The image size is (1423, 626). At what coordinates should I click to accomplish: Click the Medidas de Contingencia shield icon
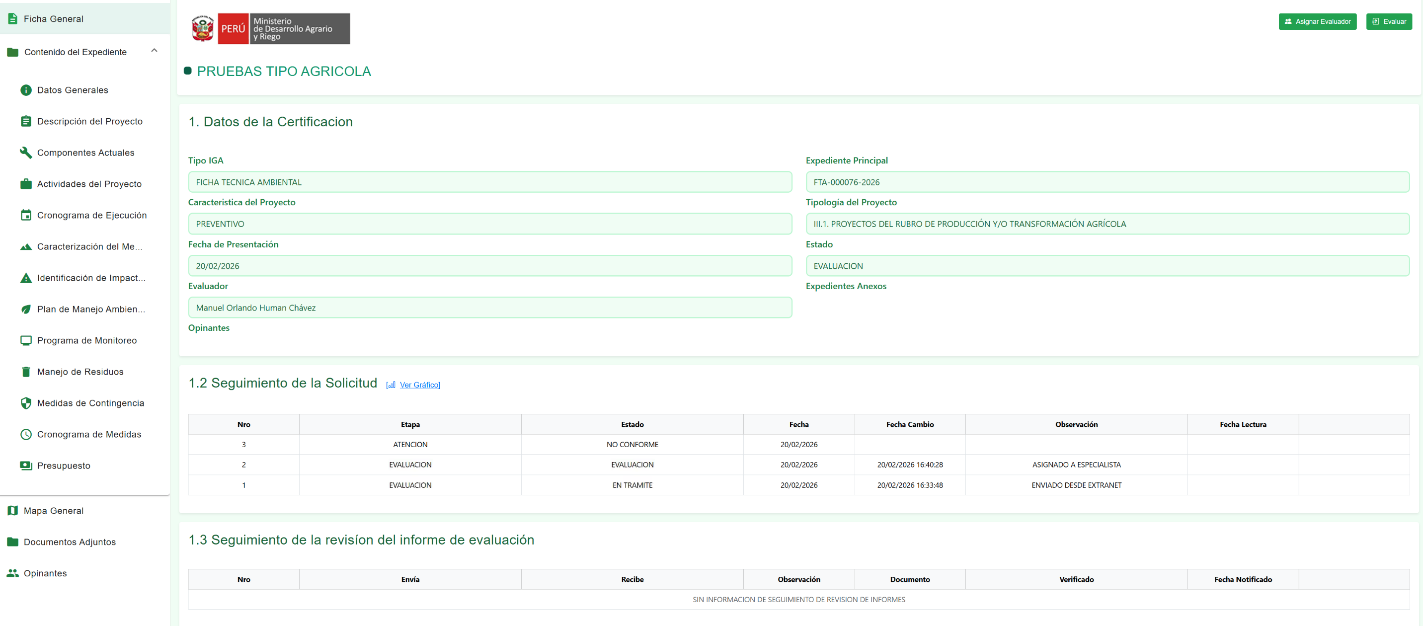click(26, 403)
